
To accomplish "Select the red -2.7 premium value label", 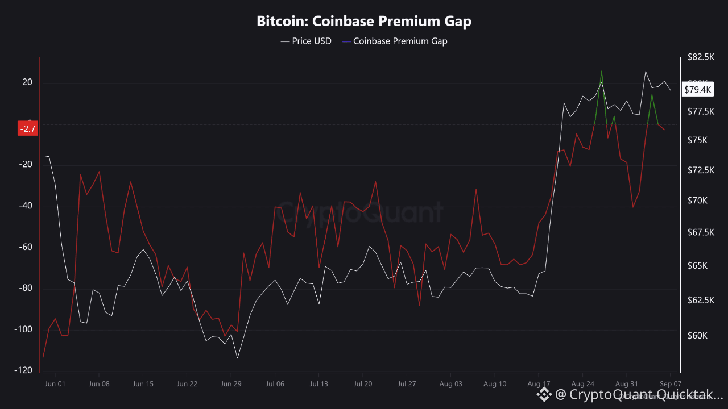I will pos(28,129).
